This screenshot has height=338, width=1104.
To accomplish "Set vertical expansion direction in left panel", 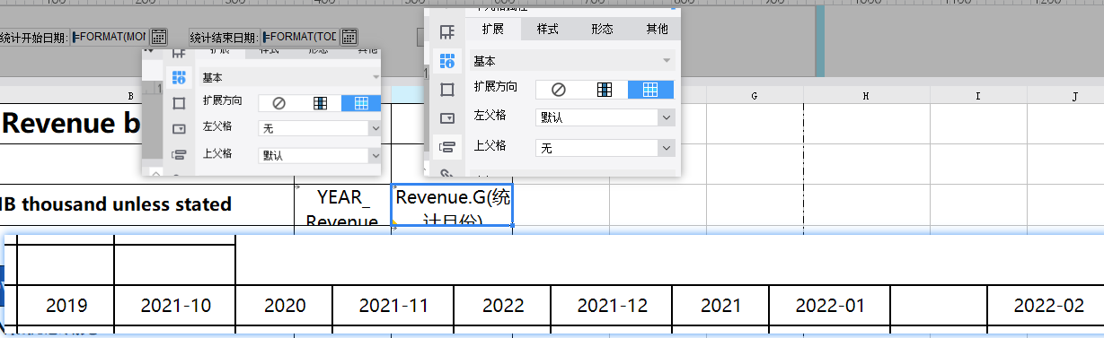I will (320, 103).
